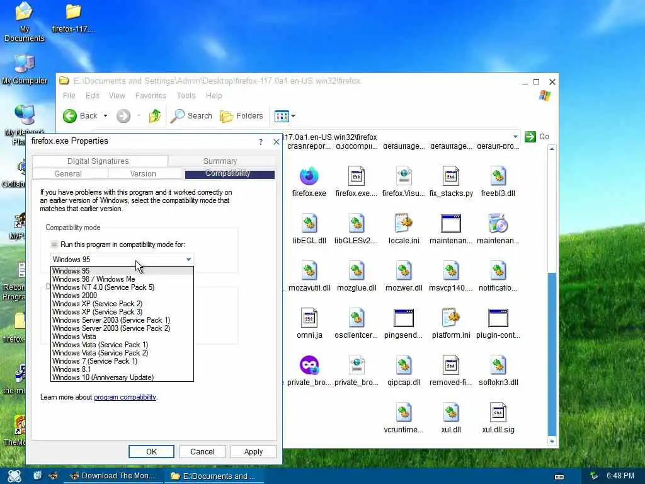Screen dimensions: 645x484
Task: Click the Properties dialog help question mark
Action: [261, 142]
